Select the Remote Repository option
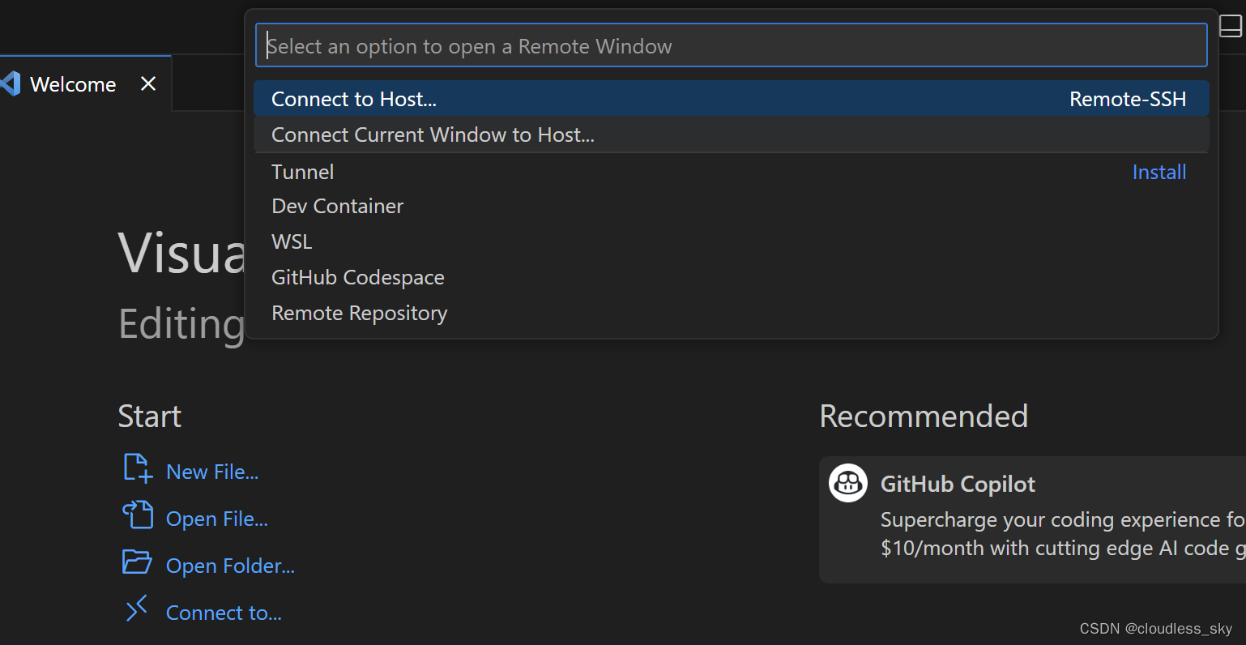1246x645 pixels. (x=732, y=313)
